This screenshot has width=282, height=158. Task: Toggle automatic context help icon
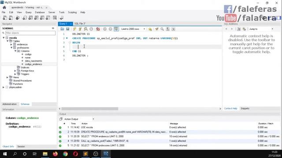click(239, 29)
